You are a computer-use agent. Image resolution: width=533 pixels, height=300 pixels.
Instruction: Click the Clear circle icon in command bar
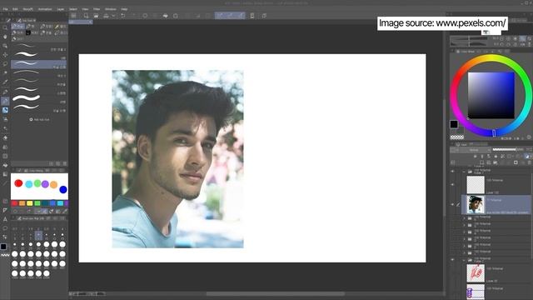(145, 16)
